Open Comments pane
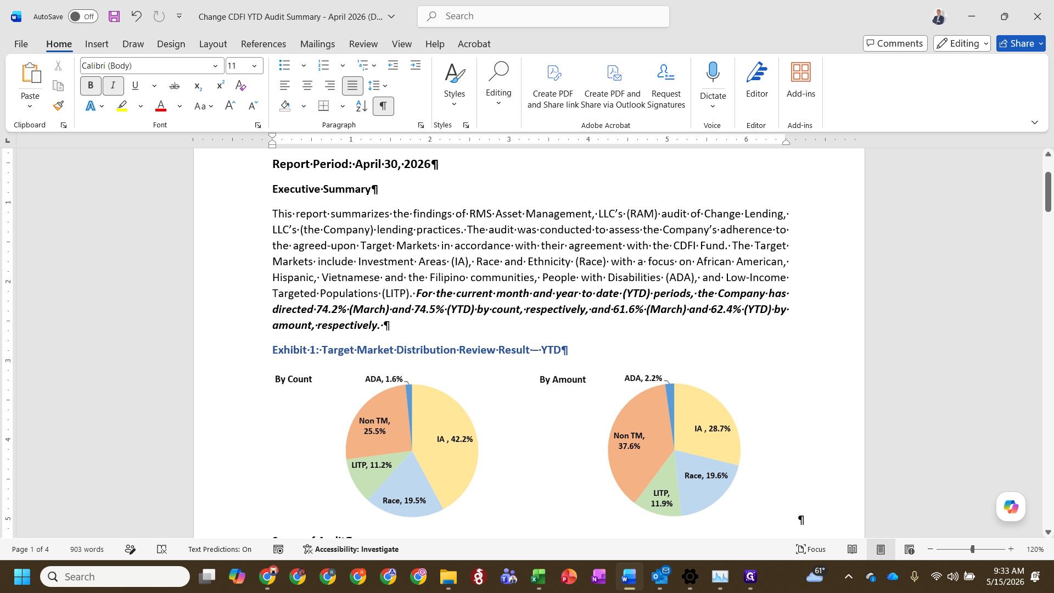The width and height of the screenshot is (1054, 593). coord(895,43)
